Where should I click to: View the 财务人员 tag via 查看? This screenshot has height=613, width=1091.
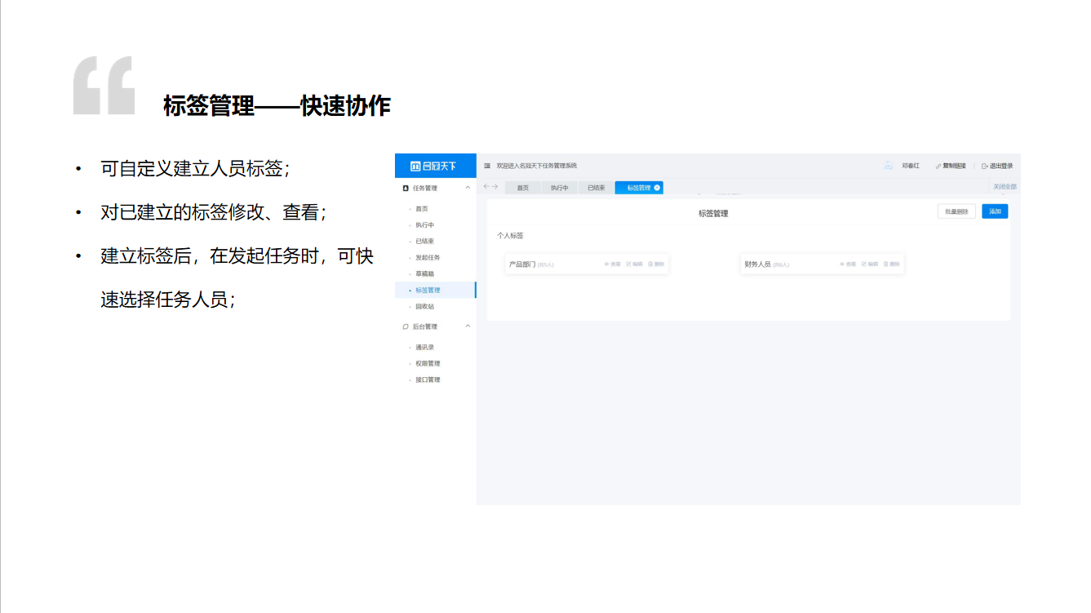tap(848, 264)
